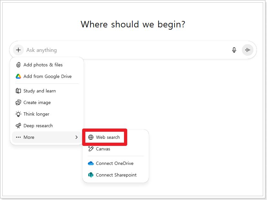Click the Canvas pencil icon
This screenshot has width=267, height=200.
pyautogui.click(x=91, y=149)
